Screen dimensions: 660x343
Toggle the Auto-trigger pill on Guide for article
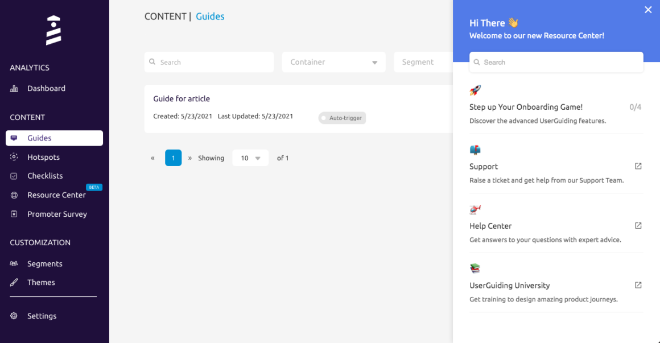coord(342,118)
